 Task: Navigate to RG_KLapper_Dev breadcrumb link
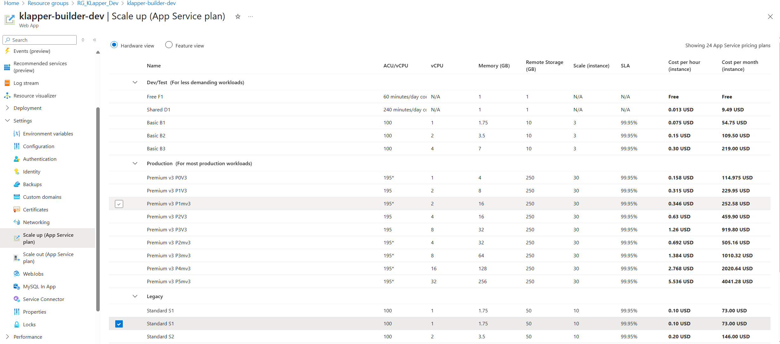(97, 3)
